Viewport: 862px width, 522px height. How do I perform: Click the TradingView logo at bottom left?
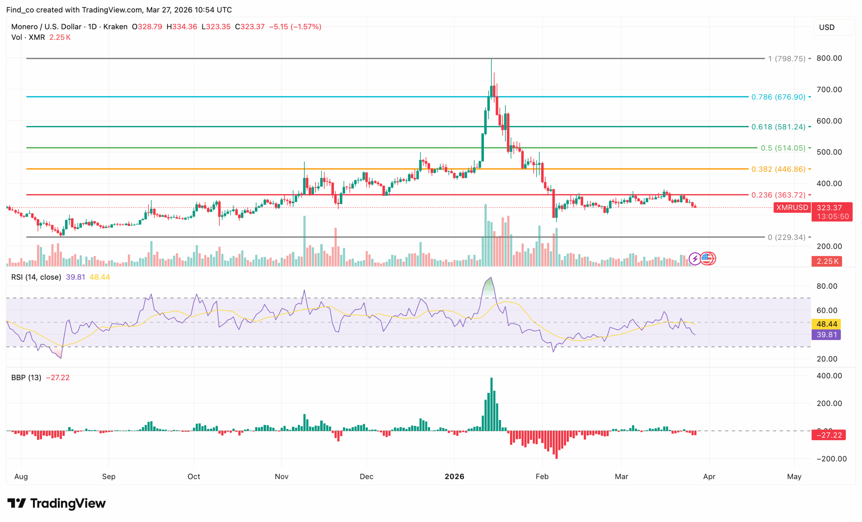pyautogui.click(x=56, y=503)
